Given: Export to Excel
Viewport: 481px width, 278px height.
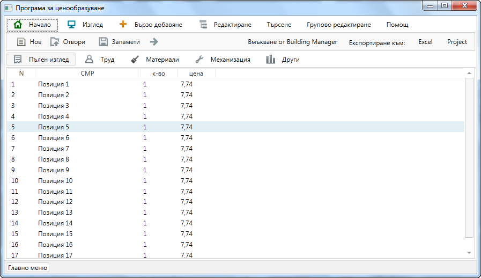Looking at the screenshot, I should pos(425,42).
